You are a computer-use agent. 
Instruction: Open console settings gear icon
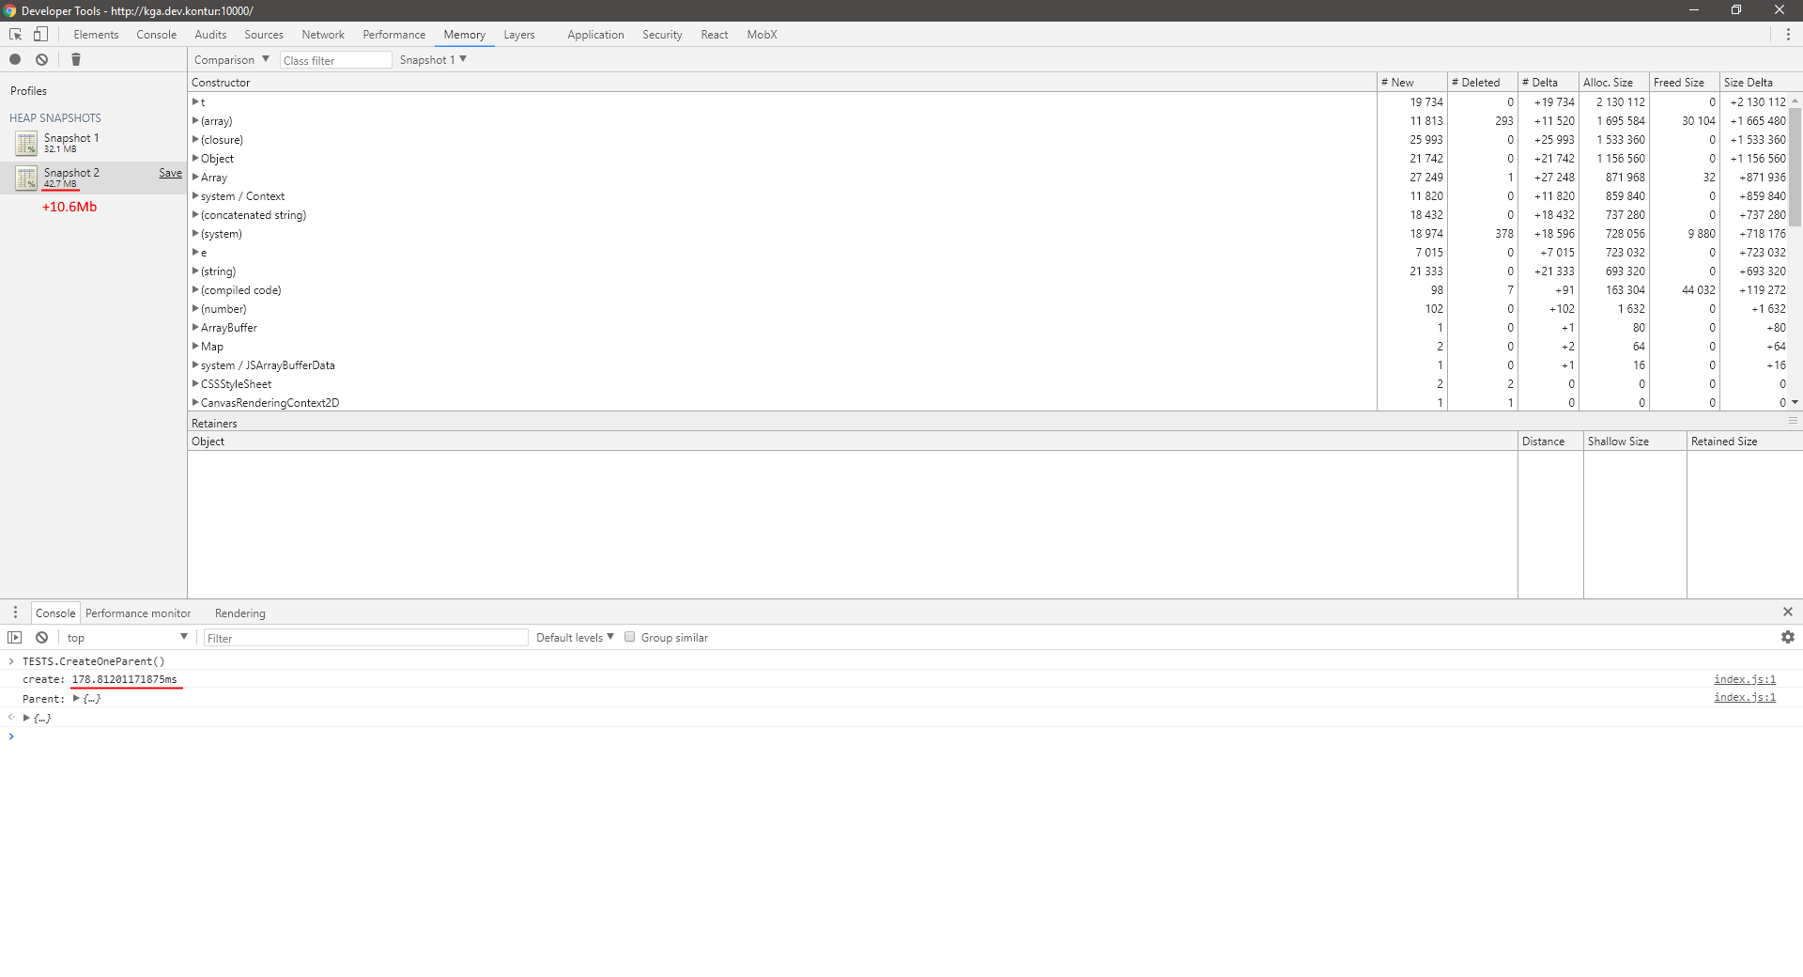[x=1788, y=637]
